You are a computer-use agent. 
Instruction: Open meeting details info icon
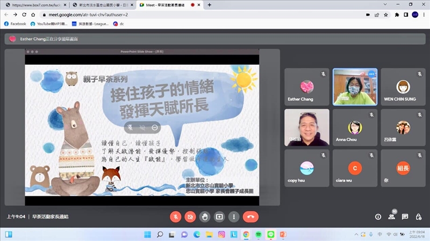pyautogui.click(x=378, y=216)
